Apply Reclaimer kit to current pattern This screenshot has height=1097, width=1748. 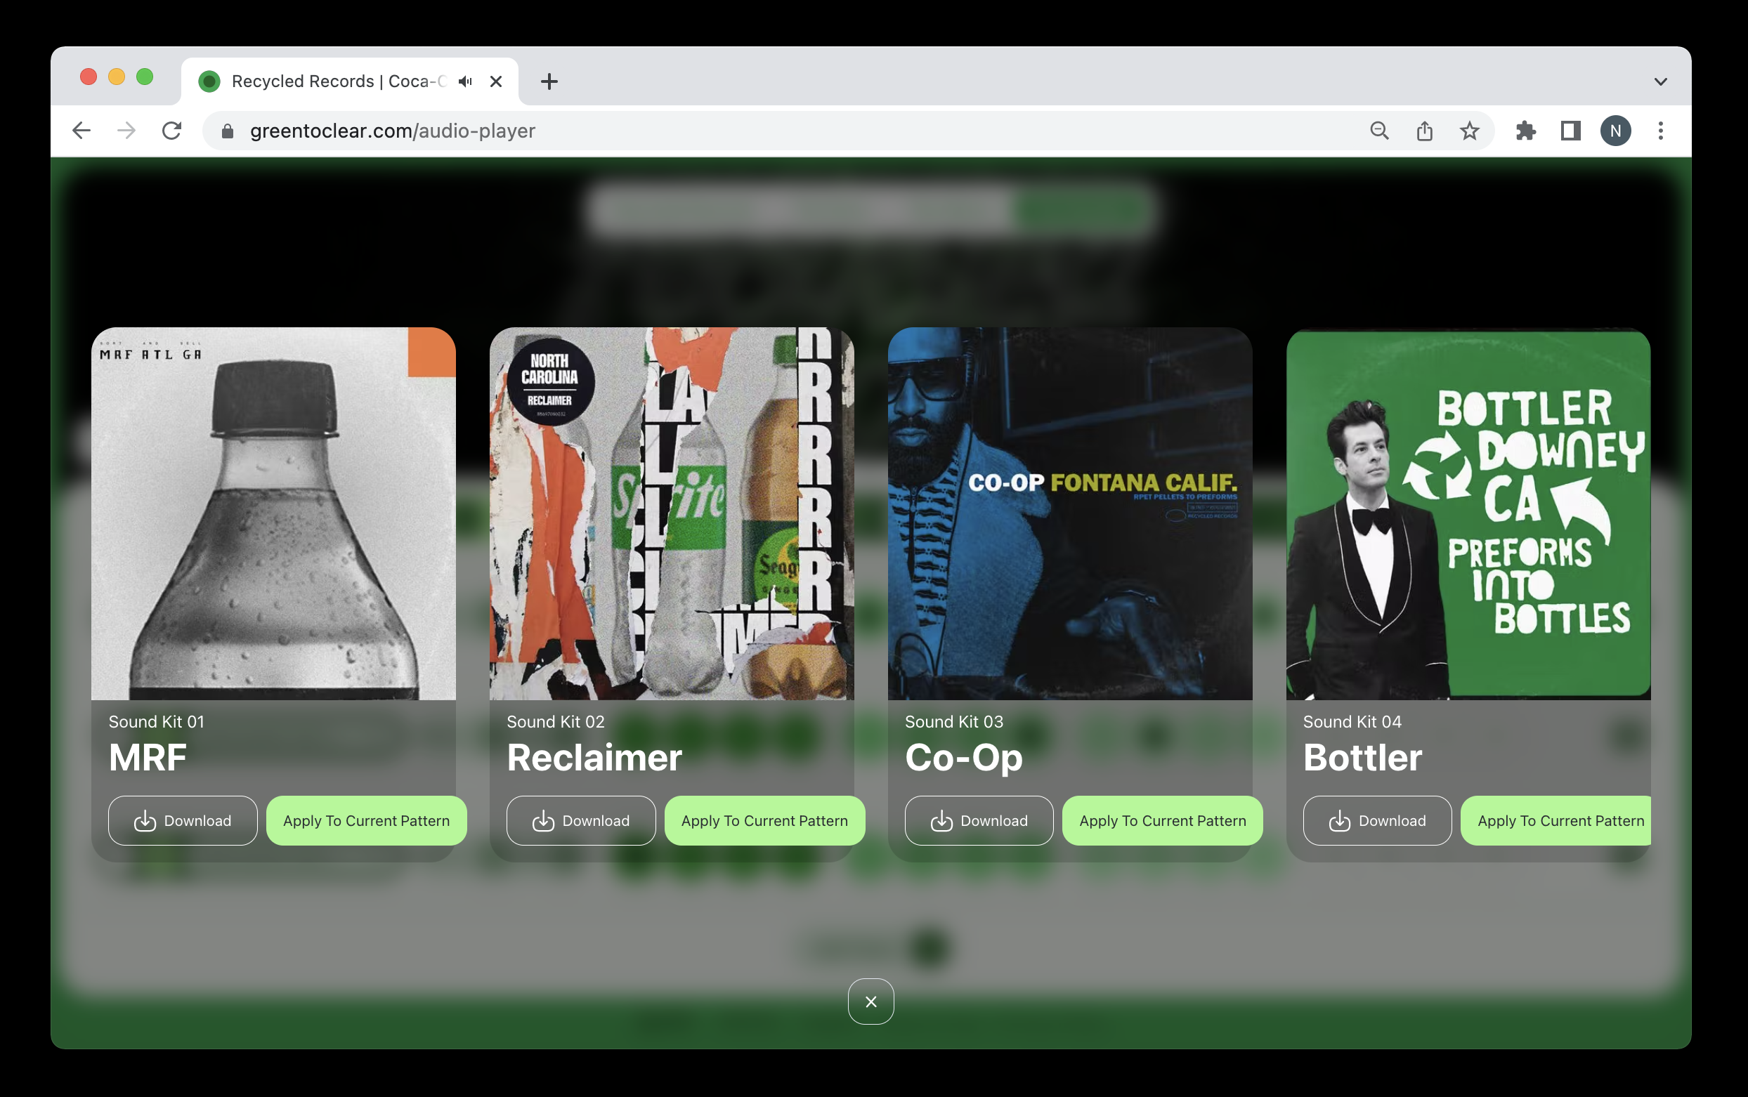(764, 820)
